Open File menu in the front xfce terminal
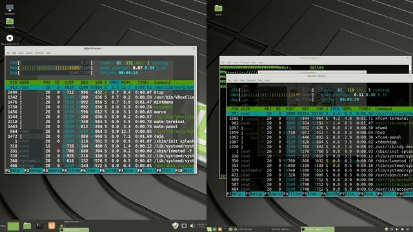 [x=230, y=80]
